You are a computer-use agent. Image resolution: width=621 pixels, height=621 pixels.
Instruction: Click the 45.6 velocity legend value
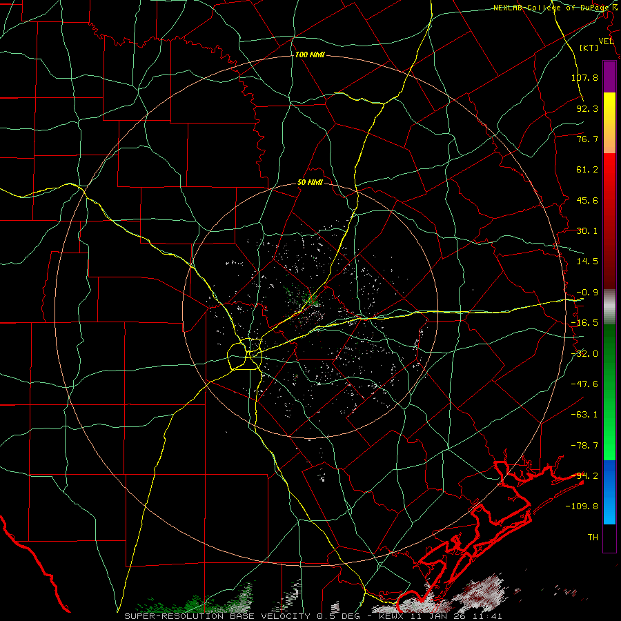click(x=587, y=200)
